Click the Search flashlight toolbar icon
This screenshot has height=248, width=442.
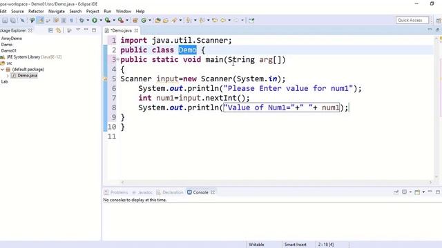coord(175,20)
